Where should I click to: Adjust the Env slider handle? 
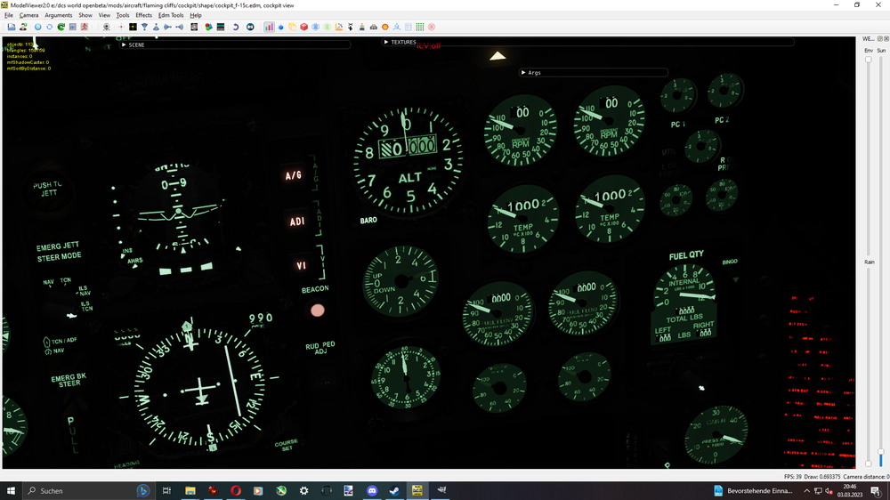pyautogui.click(x=869, y=59)
